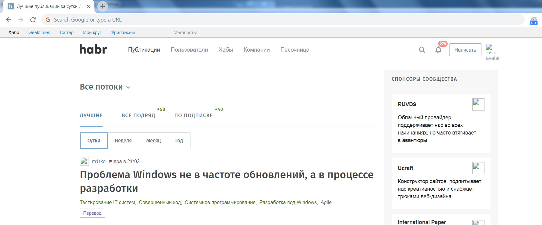Open the International Paper sponsor title
Viewport: 542px width, 225px height.
[422, 222]
